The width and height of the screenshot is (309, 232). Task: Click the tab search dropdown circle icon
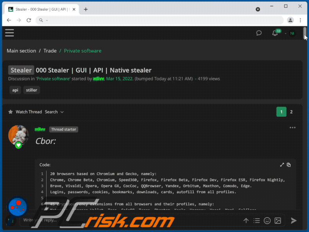click(x=258, y=9)
